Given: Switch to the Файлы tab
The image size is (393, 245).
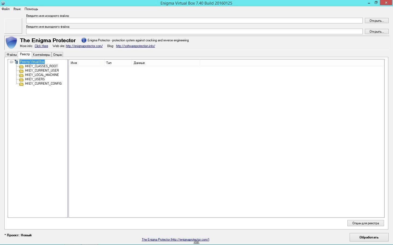Looking at the screenshot, I should [12, 55].
